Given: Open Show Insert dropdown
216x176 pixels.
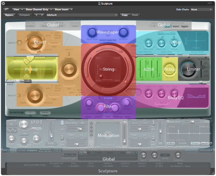Looking at the screenshot, I should click(63, 9).
